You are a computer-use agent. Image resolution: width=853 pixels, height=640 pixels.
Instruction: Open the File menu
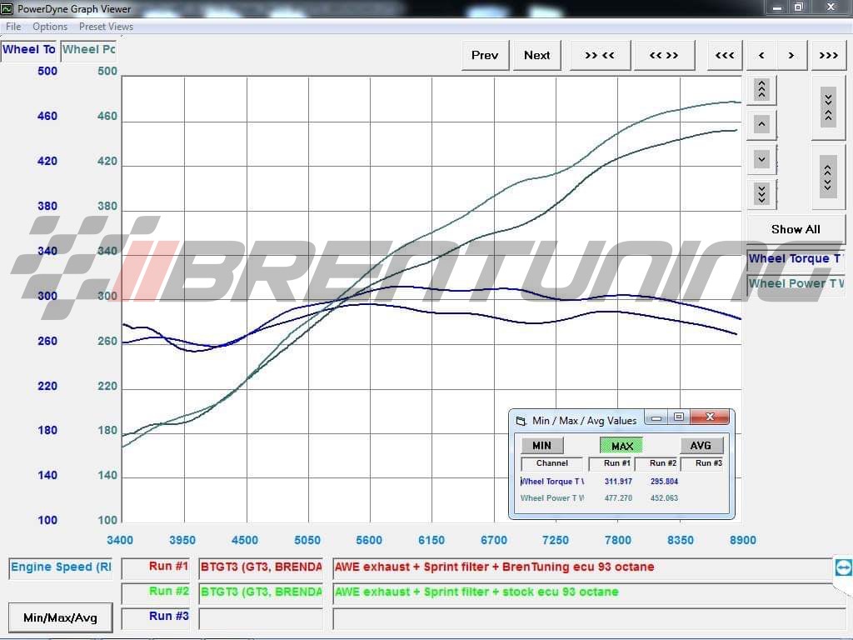click(13, 27)
